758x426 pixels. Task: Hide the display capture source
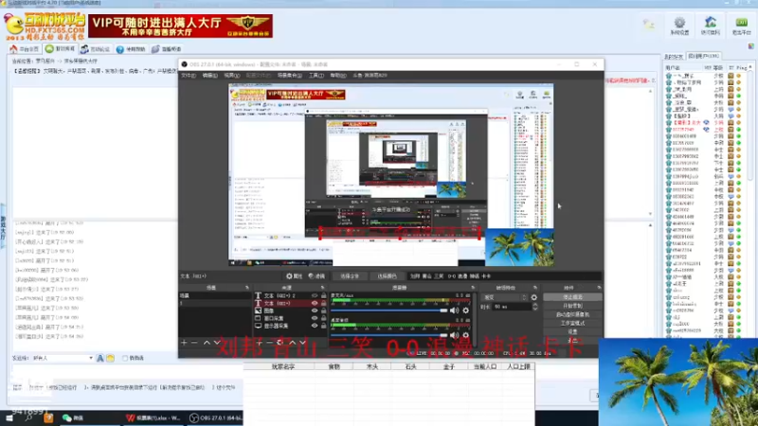[x=315, y=326]
